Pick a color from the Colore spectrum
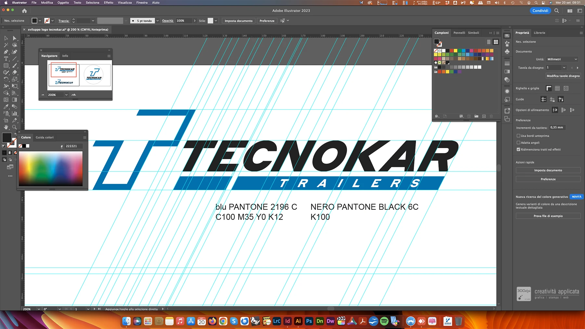Image resolution: width=585 pixels, height=329 pixels. pyautogui.click(x=51, y=169)
